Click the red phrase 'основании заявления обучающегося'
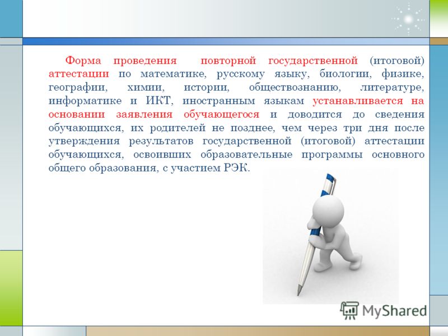The height and width of the screenshot is (336, 448). (154, 115)
